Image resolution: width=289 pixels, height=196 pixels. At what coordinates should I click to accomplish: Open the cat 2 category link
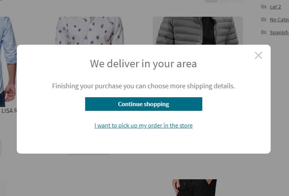click(x=275, y=7)
